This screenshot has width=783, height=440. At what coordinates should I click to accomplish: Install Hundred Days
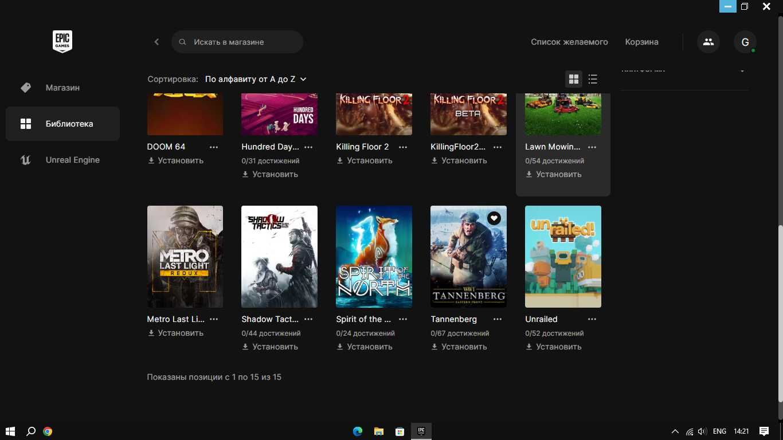click(270, 174)
